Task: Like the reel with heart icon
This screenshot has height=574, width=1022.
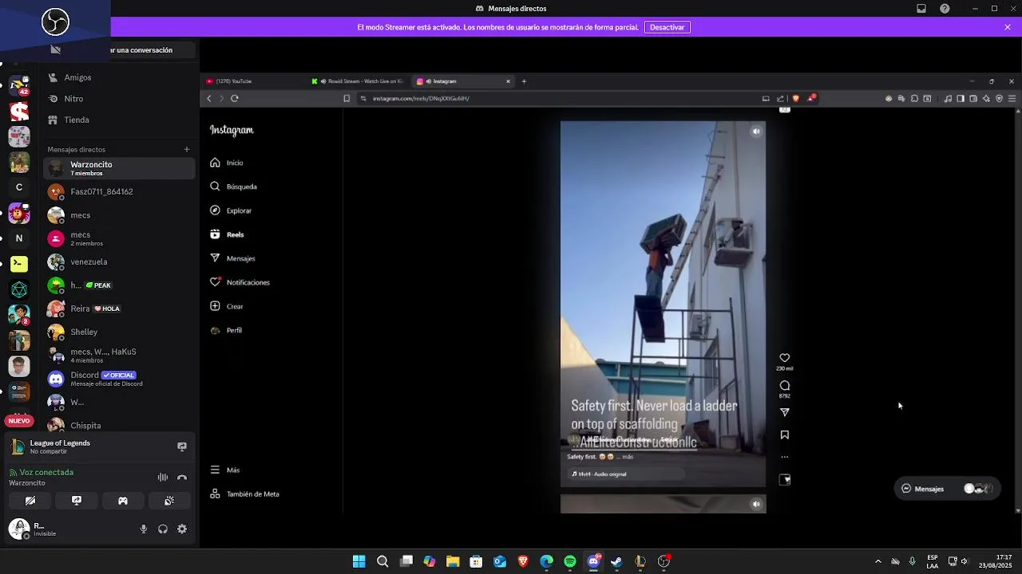Action: (x=785, y=358)
